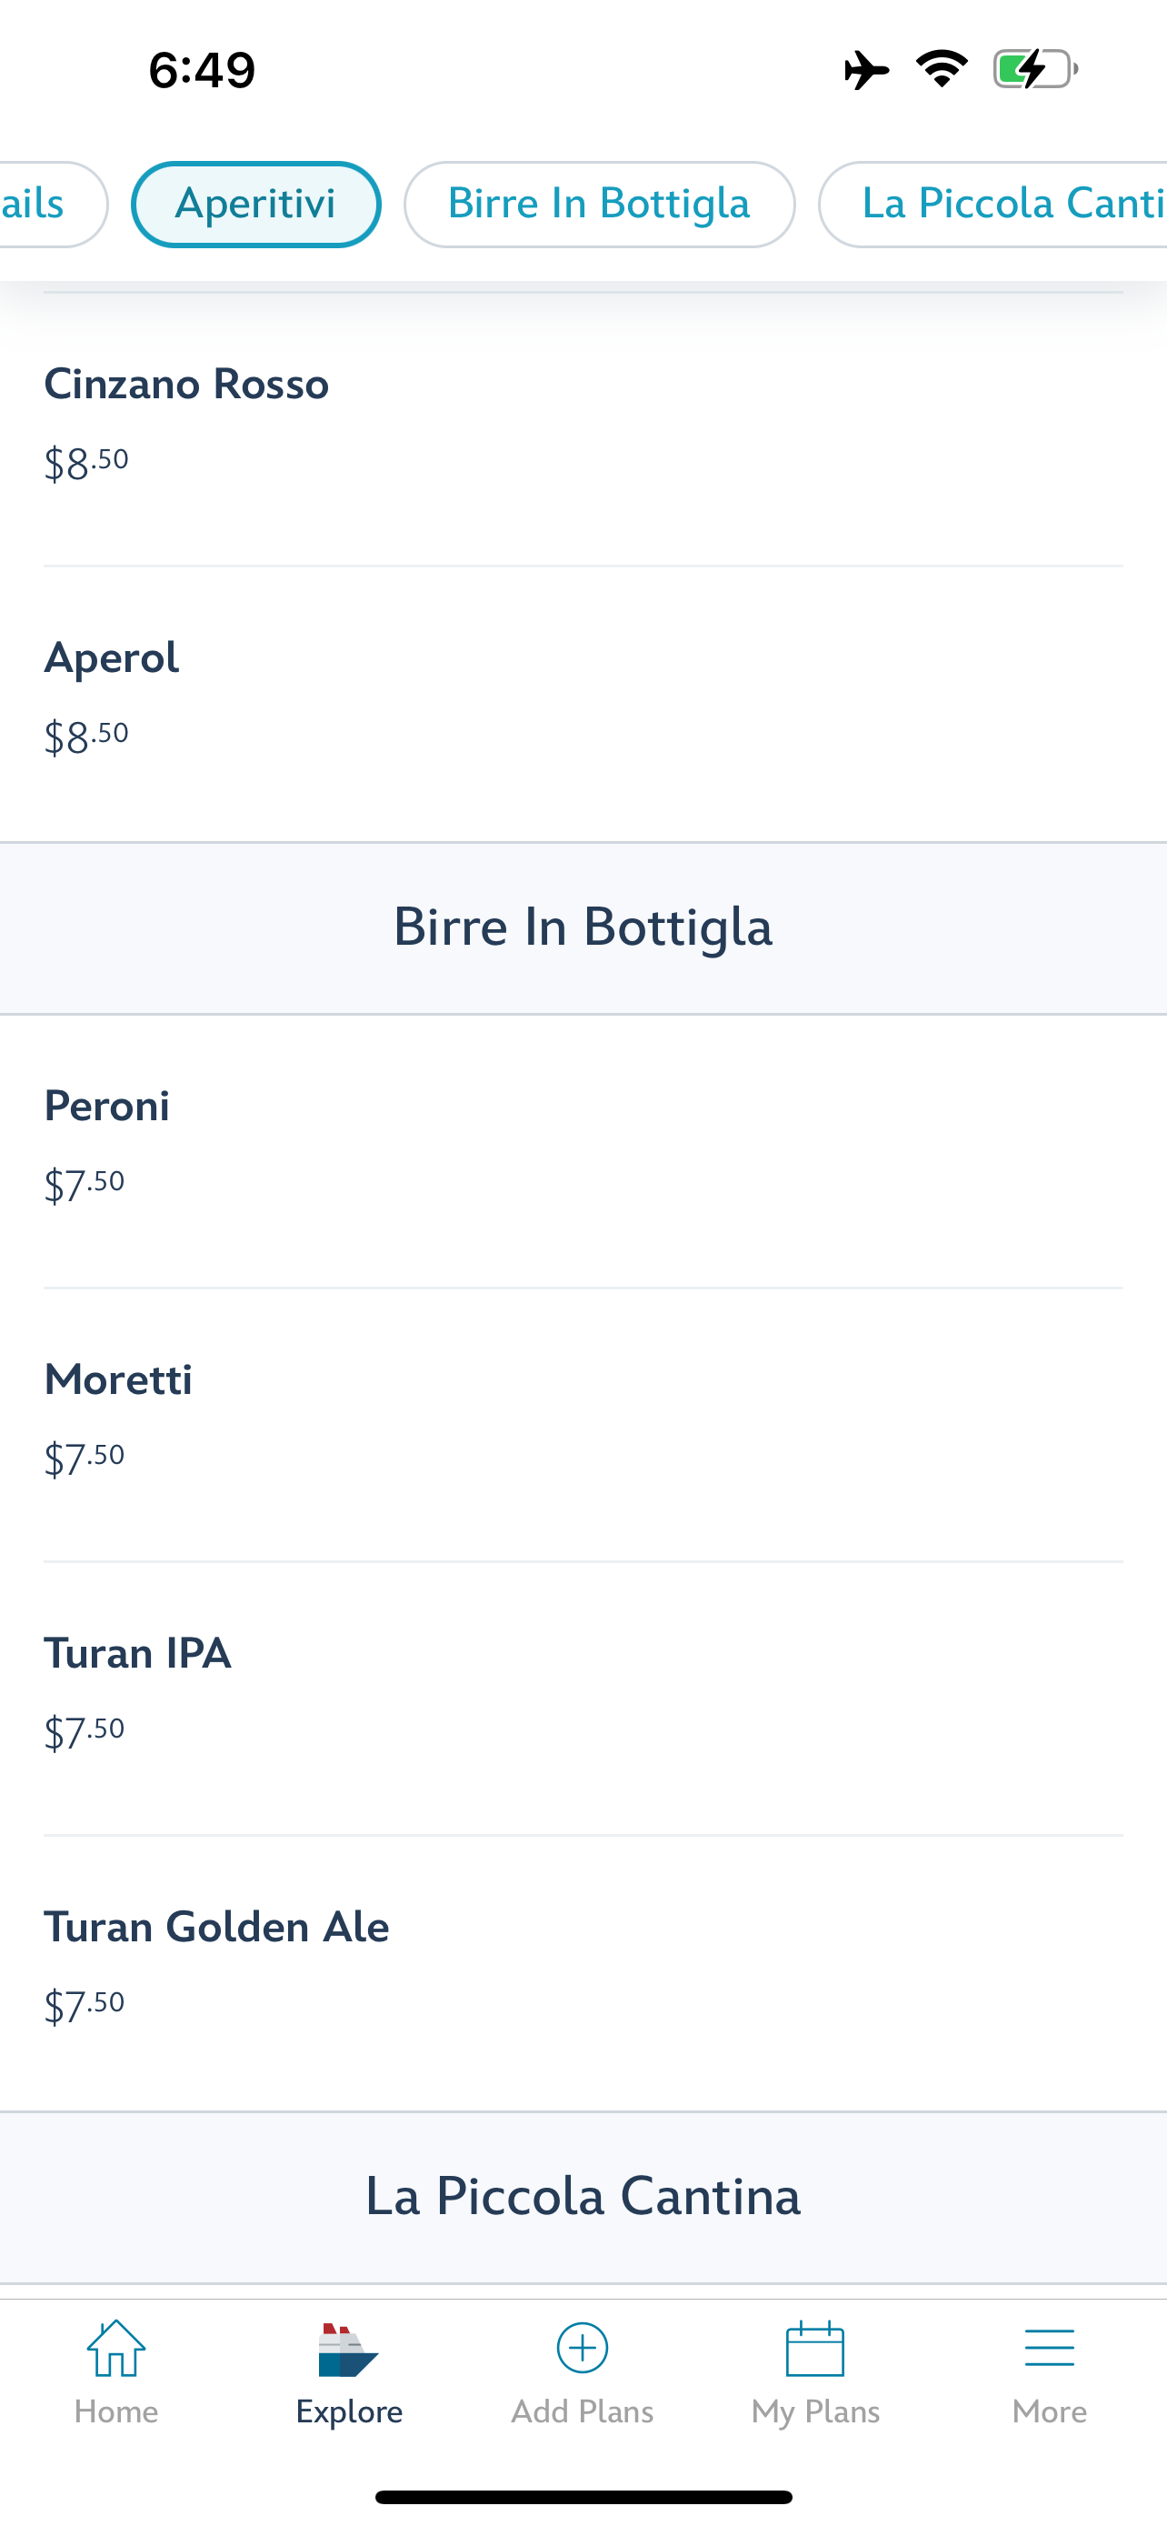Tap the La Piccola Cantina section header
1167x2526 pixels.
pyautogui.click(x=583, y=2197)
